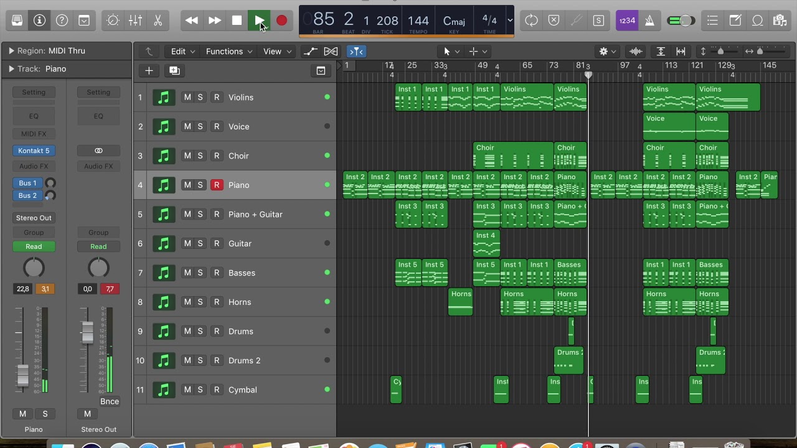Open the View menu

(x=277, y=51)
